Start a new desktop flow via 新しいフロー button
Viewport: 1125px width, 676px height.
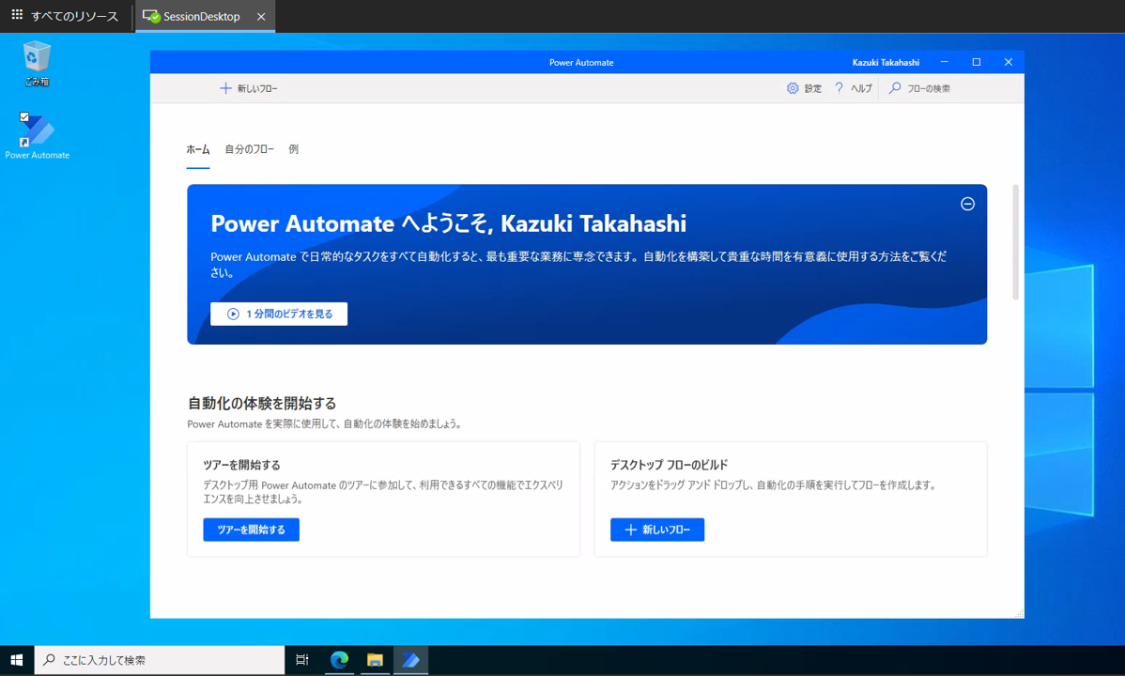[656, 530]
